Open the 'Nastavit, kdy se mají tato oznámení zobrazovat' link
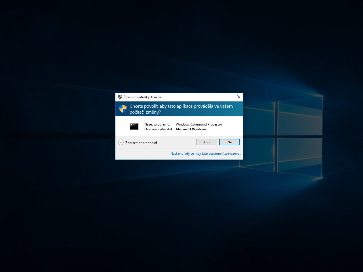Image resolution: width=363 pixels, height=272 pixels. click(x=205, y=154)
